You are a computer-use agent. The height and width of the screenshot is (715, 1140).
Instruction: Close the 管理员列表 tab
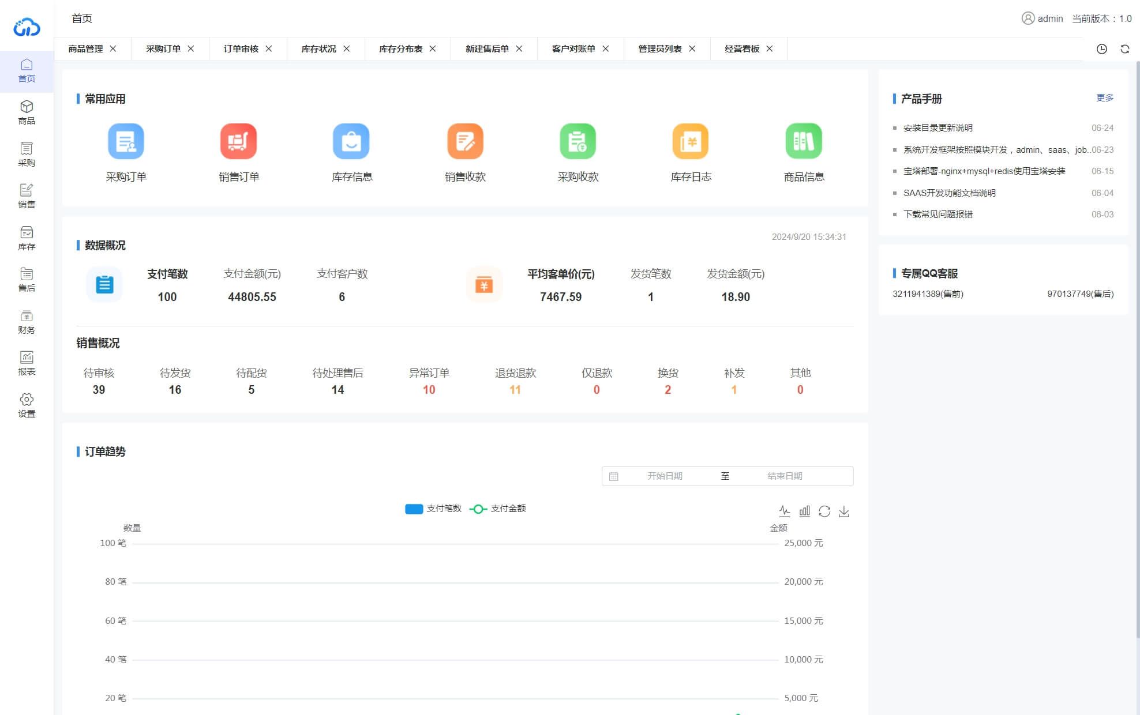coord(692,49)
